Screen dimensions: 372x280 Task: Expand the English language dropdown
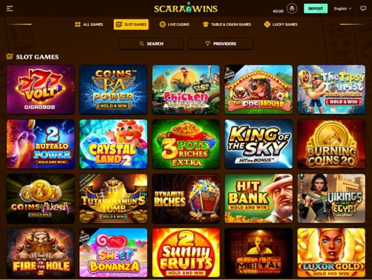click(x=343, y=9)
